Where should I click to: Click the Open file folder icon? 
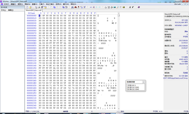pos(30,7)
